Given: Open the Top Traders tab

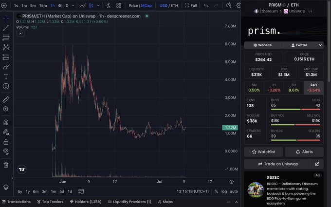Looking at the screenshot, I should point(50,202).
